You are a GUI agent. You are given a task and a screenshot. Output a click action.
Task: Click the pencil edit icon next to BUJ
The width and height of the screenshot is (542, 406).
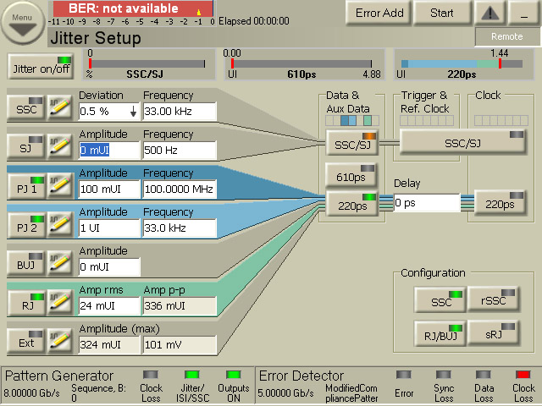(59, 263)
